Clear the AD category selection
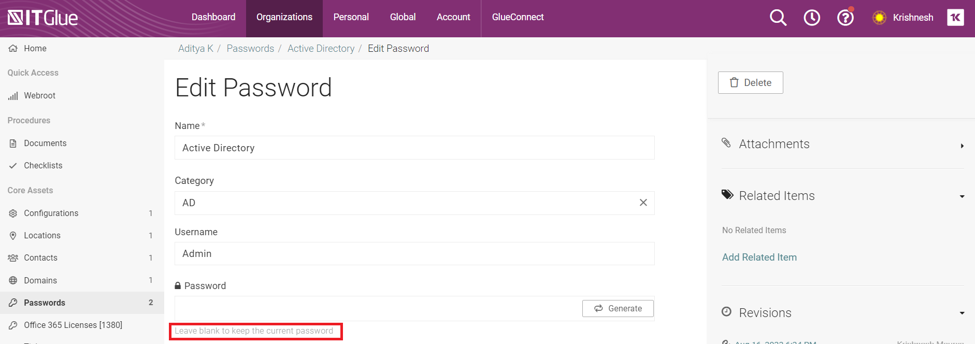Viewport: 975px width, 344px height. tap(643, 203)
